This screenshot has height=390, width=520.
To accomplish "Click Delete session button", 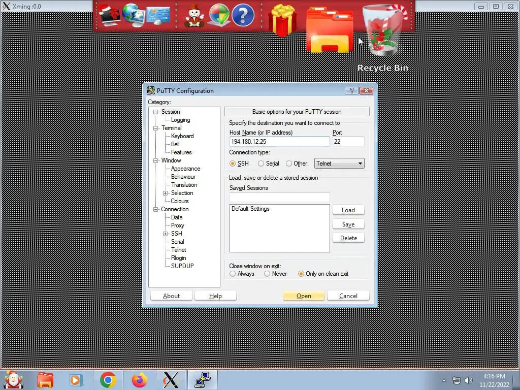I will (x=348, y=238).
